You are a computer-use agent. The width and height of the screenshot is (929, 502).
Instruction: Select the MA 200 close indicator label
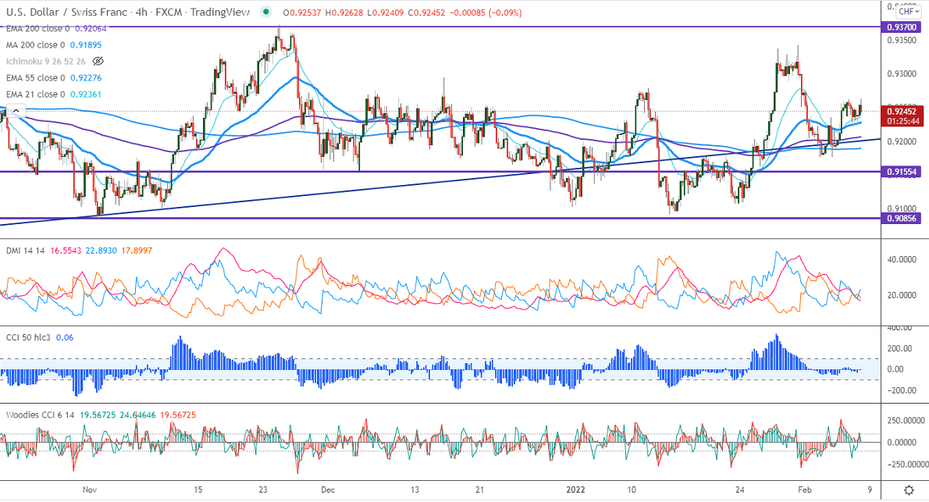[x=36, y=45]
